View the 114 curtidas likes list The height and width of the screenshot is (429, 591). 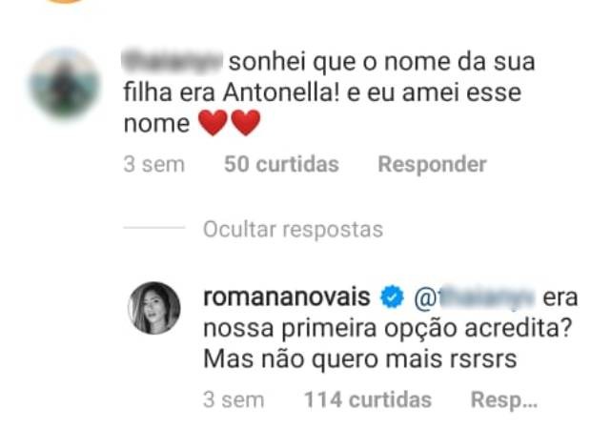[367, 400]
